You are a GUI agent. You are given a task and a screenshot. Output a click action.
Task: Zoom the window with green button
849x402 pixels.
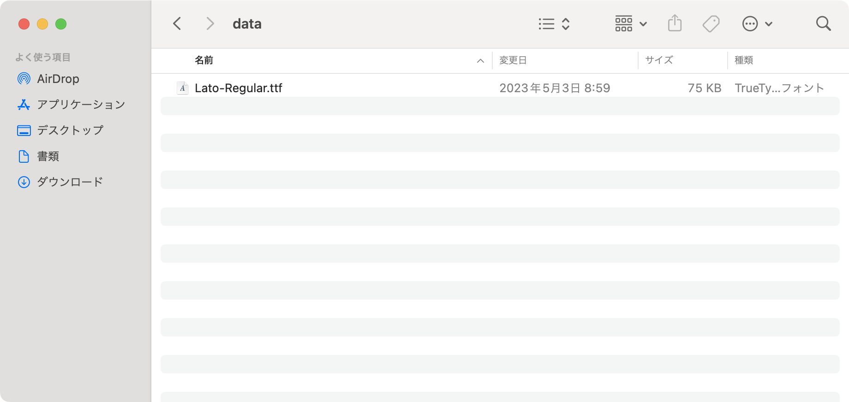61,24
